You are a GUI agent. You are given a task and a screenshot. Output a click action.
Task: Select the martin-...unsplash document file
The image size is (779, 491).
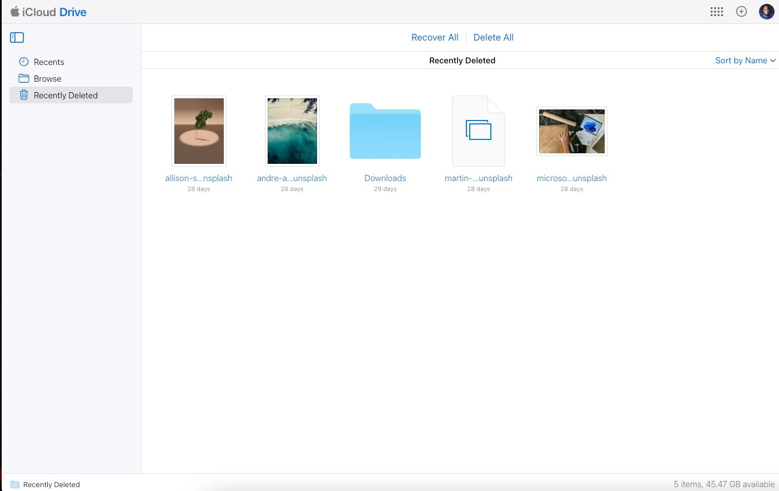[478, 131]
